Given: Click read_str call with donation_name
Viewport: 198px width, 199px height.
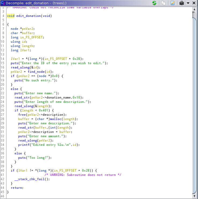Looking at the screenshot, I should (x=49, y=97).
